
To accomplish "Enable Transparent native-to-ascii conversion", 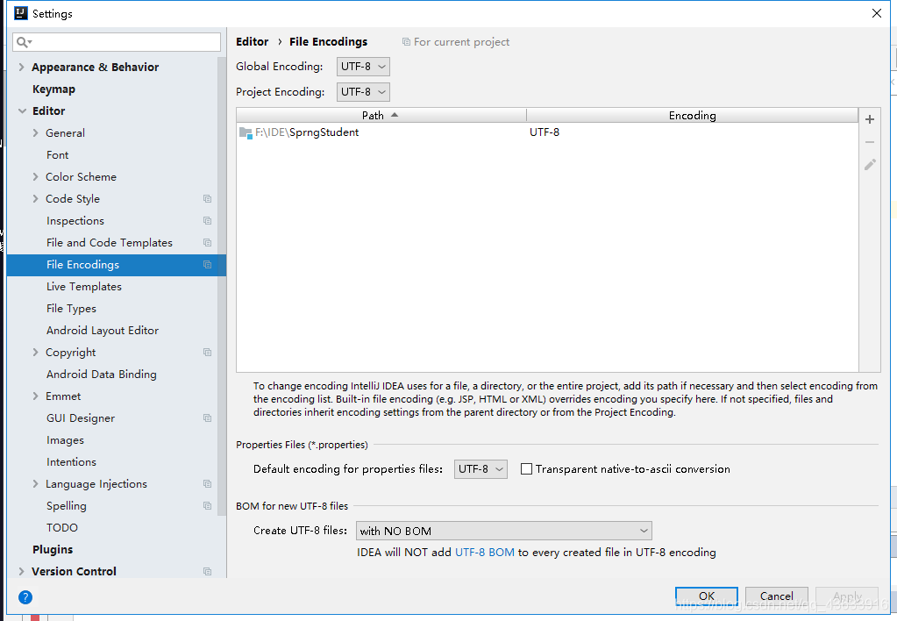I will pyautogui.click(x=526, y=468).
